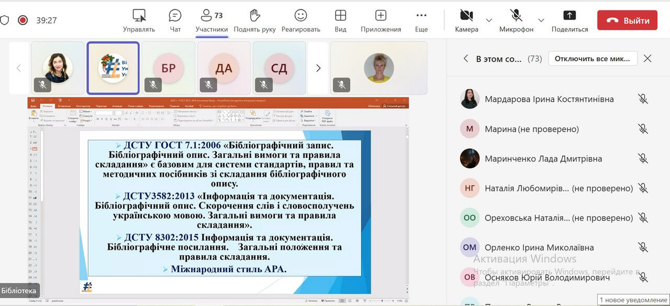
Task: Open the Управлять meeting controls
Action: pyautogui.click(x=139, y=21)
